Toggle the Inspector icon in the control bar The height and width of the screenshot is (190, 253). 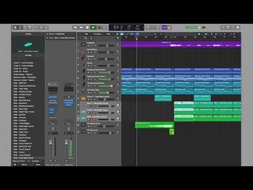[20, 27]
